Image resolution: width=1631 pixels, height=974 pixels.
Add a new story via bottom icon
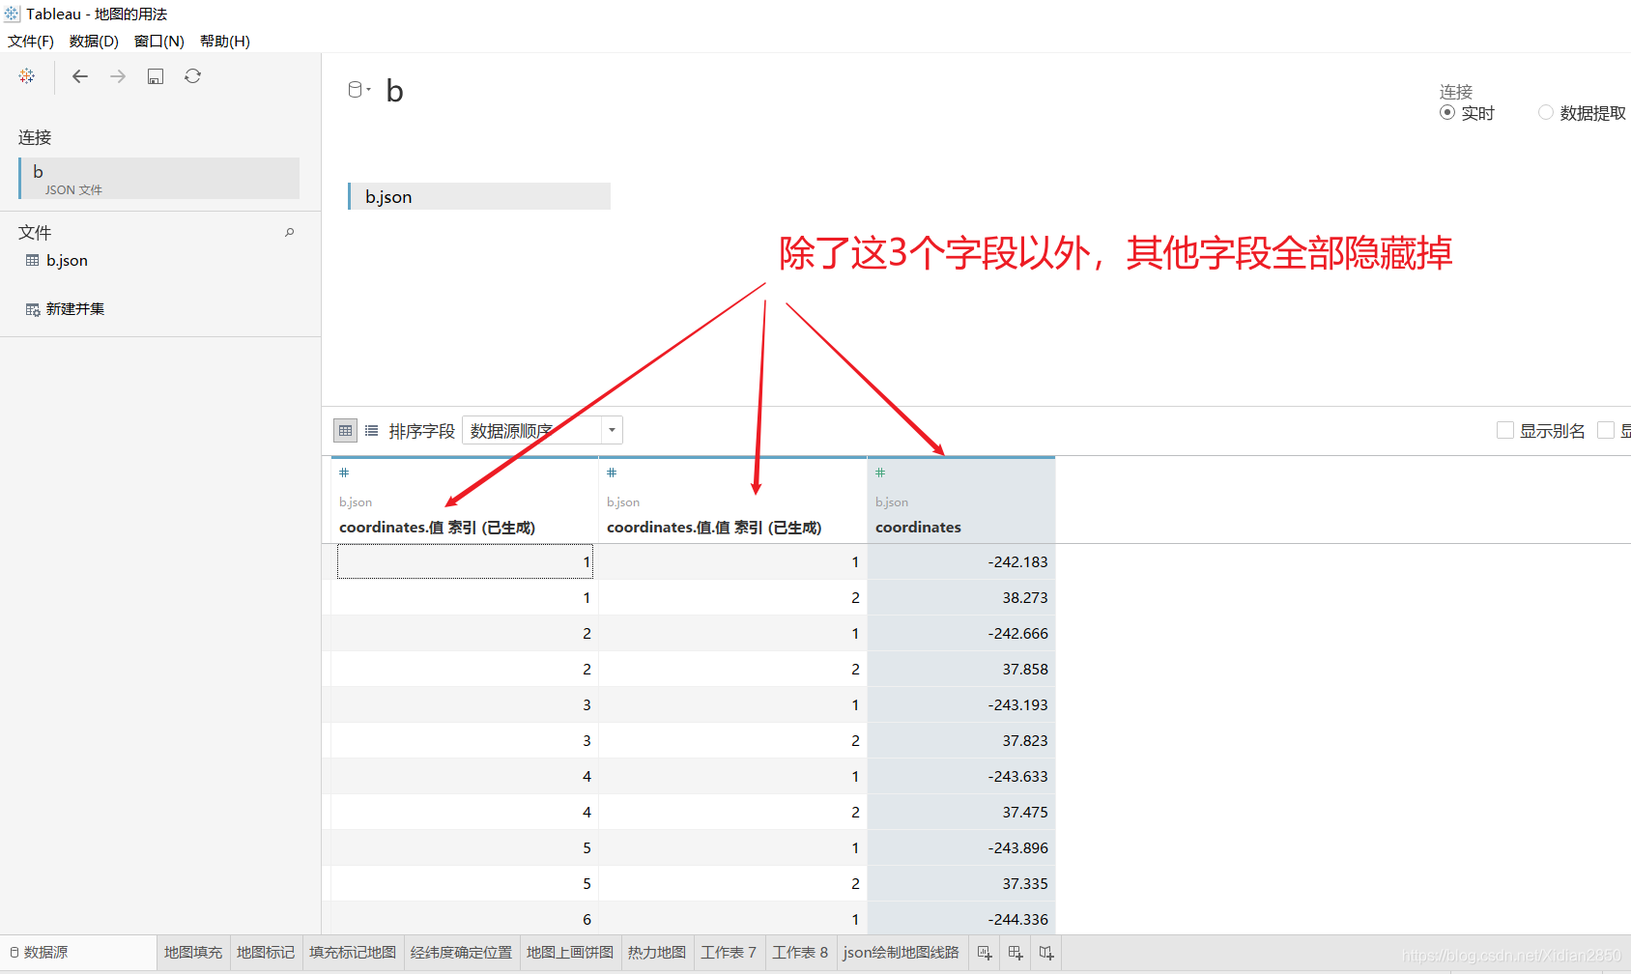tap(1046, 953)
